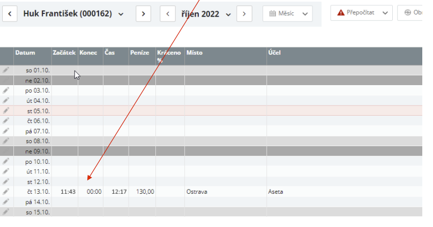Screen dimensions: 433x227
Task: Click the partially visible Obn button
Action: point(410,13)
